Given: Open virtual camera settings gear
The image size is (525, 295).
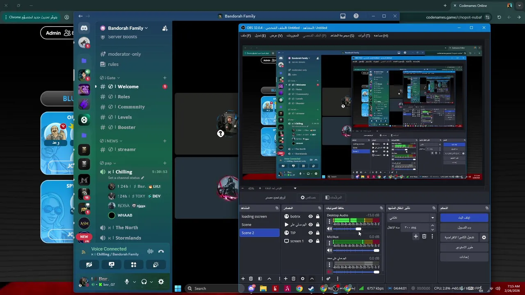Looking at the screenshot, I should point(484,237).
